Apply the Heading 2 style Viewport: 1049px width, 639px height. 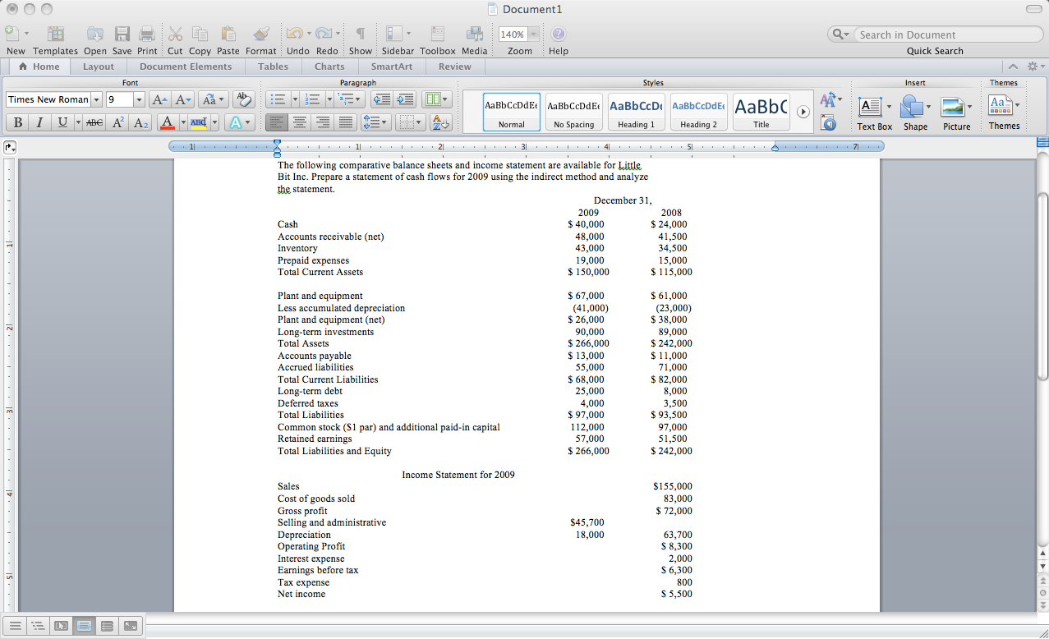[699, 112]
